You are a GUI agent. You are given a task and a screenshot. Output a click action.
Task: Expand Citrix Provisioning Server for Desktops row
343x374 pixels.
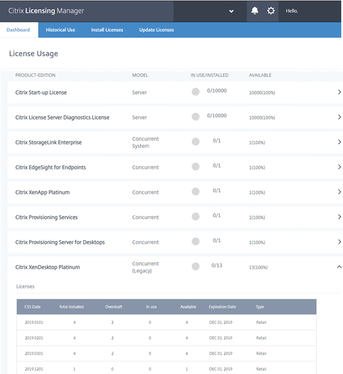[x=340, y=242]
